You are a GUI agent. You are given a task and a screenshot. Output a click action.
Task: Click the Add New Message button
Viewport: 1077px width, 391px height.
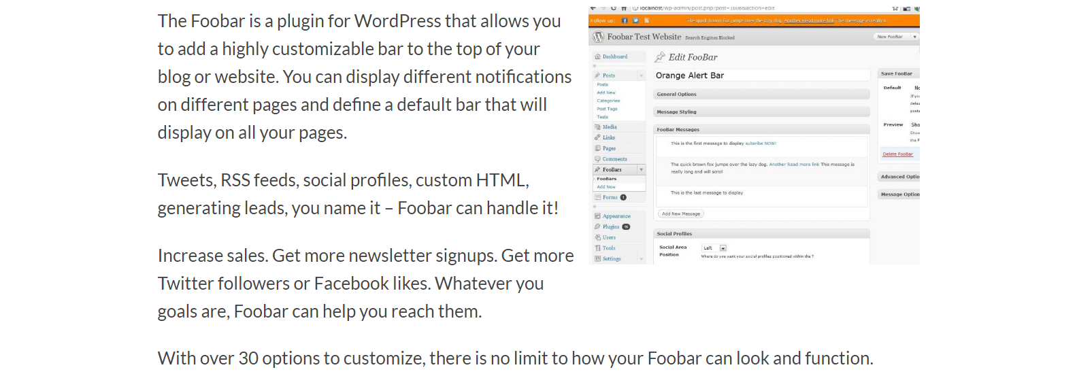click(x=681, y=214)
